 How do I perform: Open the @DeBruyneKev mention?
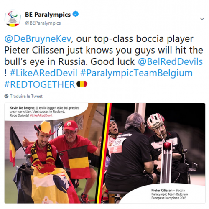(x=38, y=39)
